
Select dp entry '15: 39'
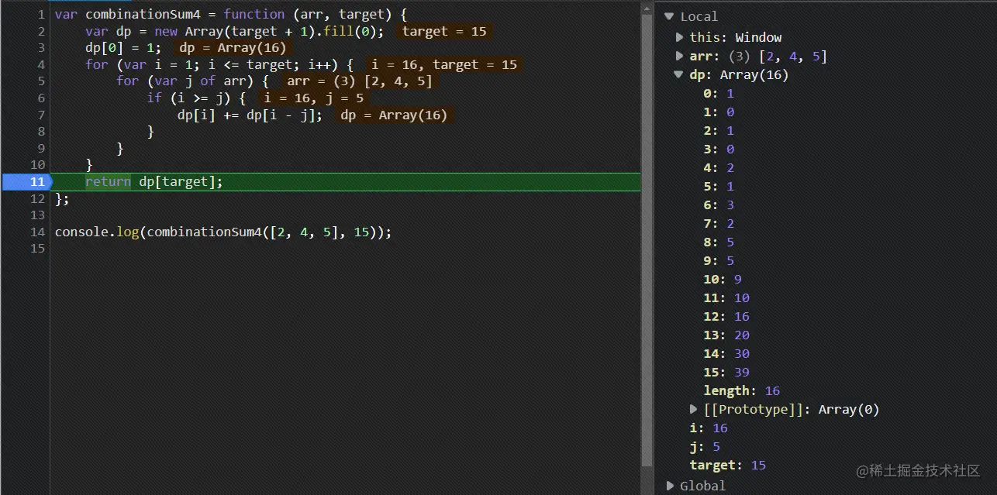pos(726,372)
